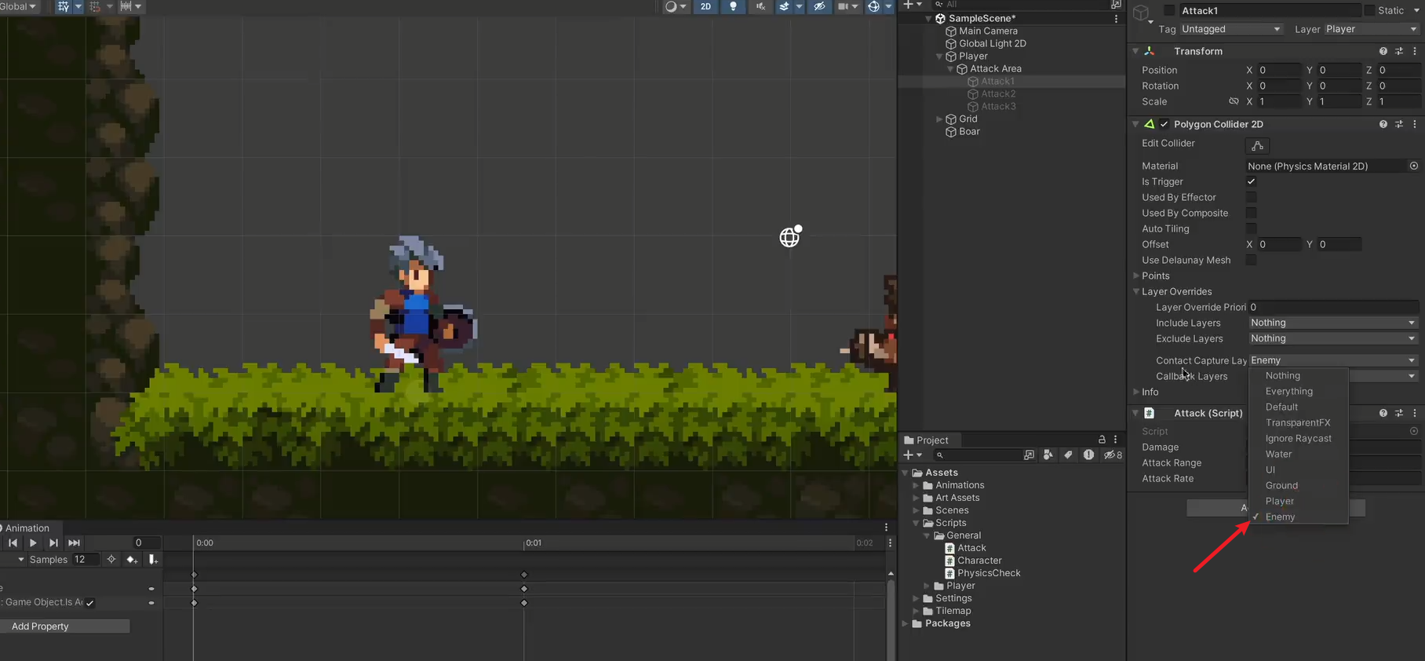Collapse Layer Overrides section
Screen dimensions: 1425x661
[1136, 291]
